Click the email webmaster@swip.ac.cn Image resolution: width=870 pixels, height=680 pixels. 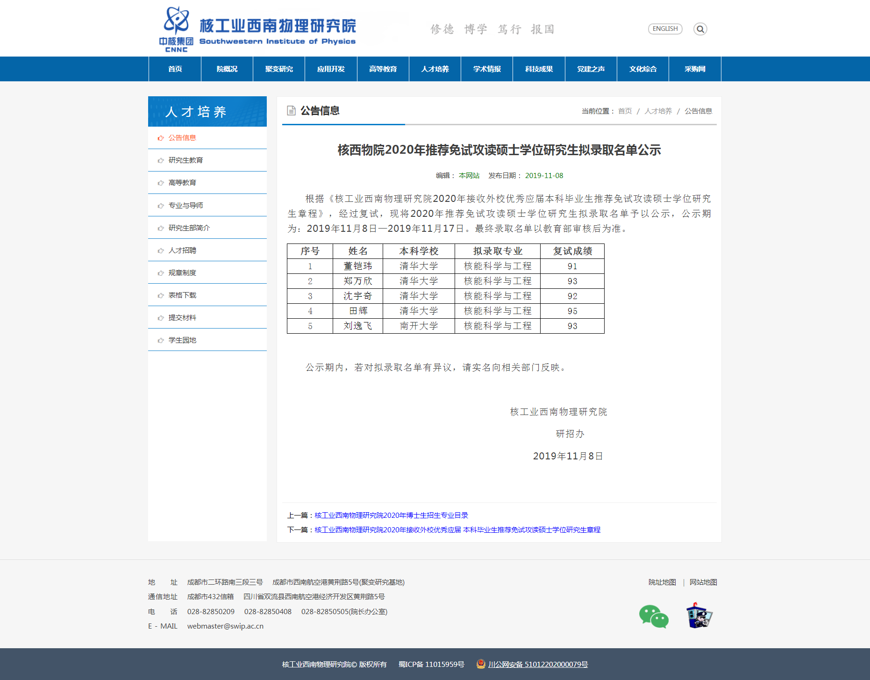pyautogui.click(x=225, y=626)
